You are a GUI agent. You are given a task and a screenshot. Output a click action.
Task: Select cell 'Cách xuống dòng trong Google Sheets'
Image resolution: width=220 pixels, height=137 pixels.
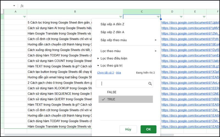point(59,50)
